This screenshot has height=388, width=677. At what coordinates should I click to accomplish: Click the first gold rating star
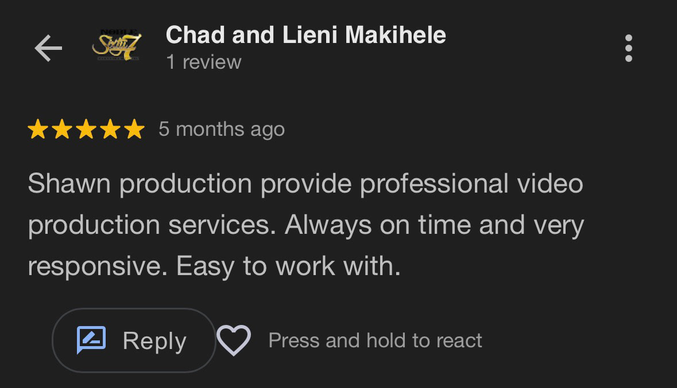tap(38, 130)
